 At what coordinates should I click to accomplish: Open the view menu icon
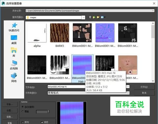(103, 17)
